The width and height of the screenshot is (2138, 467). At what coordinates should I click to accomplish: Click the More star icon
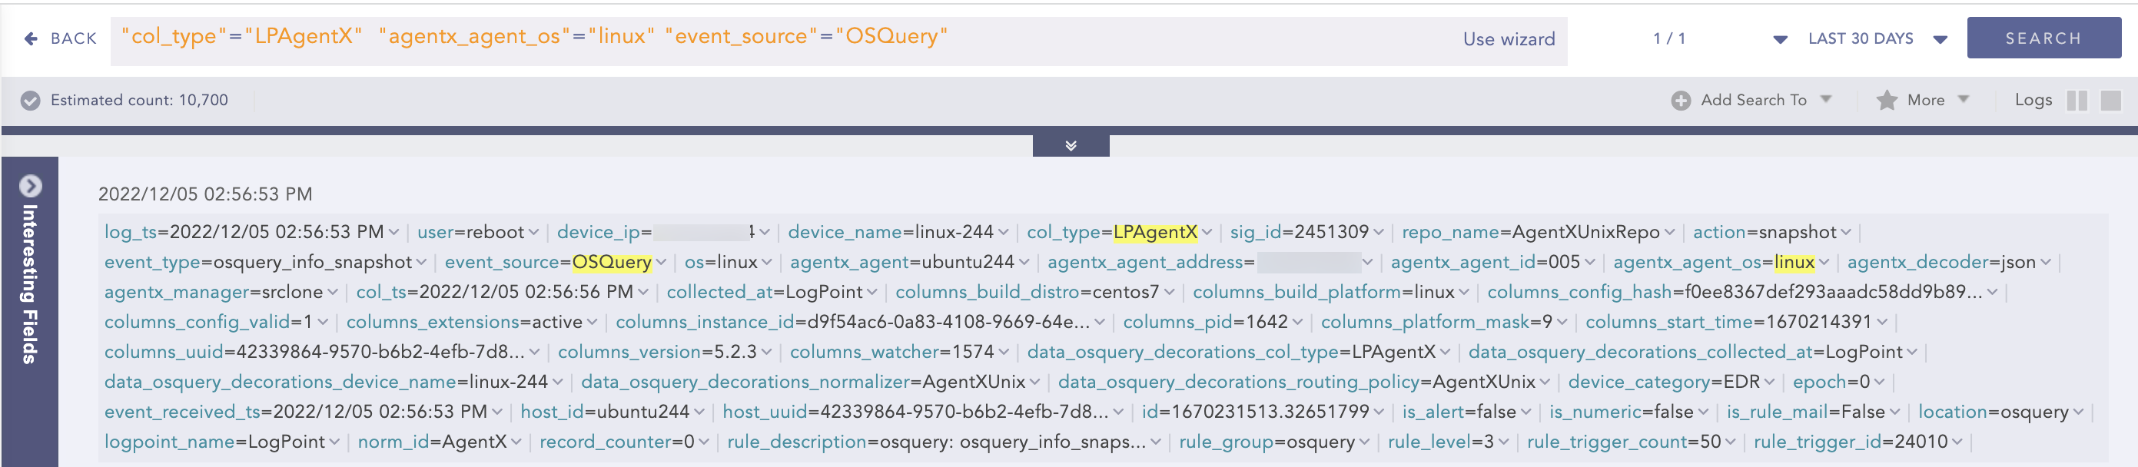click(x=1886, y=101)
